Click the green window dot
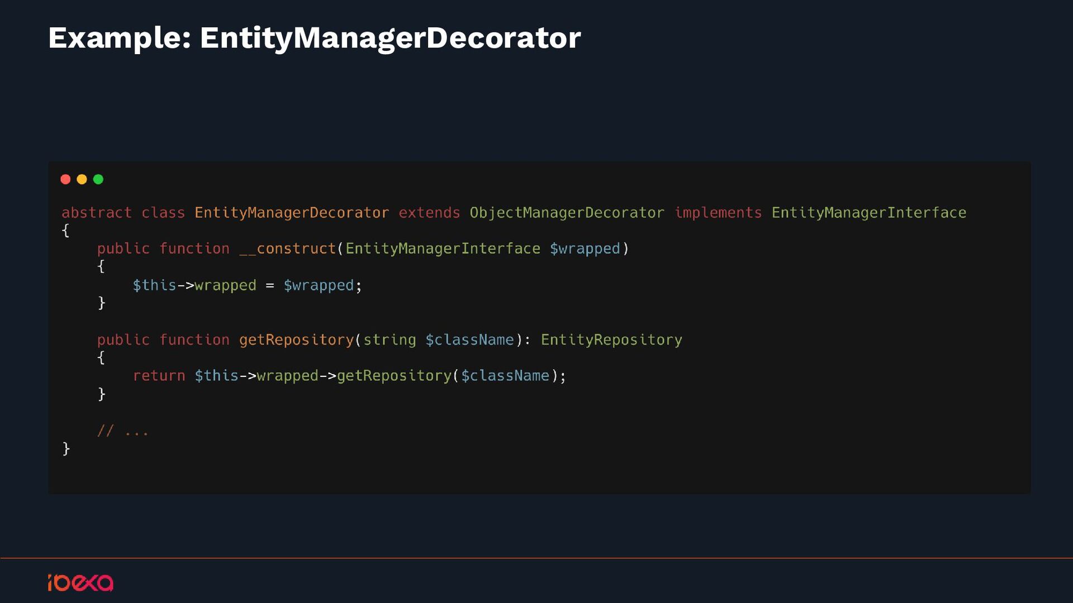 point(98,179)
